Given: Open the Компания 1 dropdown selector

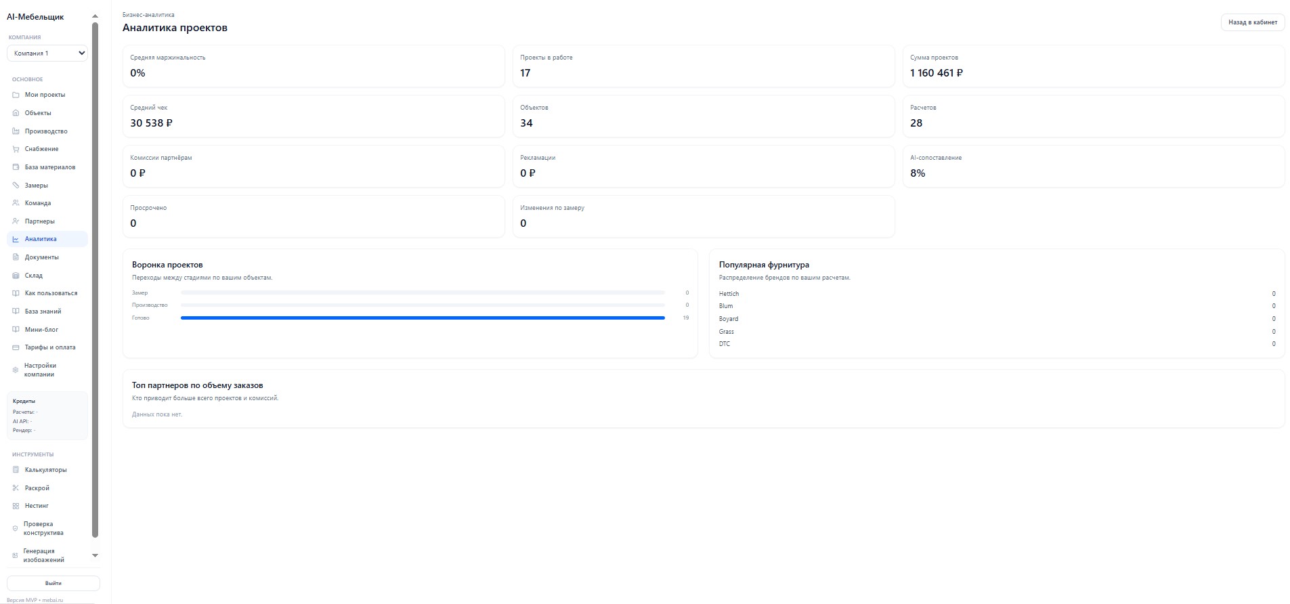Looking at the screenshot, I should pyautogui.click(x=47, y=53).
